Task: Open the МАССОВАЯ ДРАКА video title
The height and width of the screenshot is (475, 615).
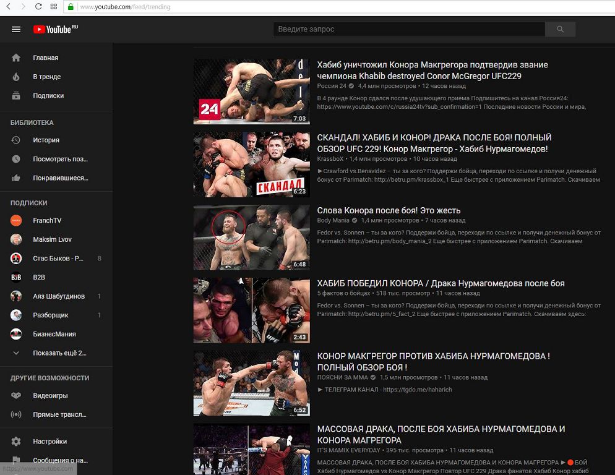Action: 441,435
